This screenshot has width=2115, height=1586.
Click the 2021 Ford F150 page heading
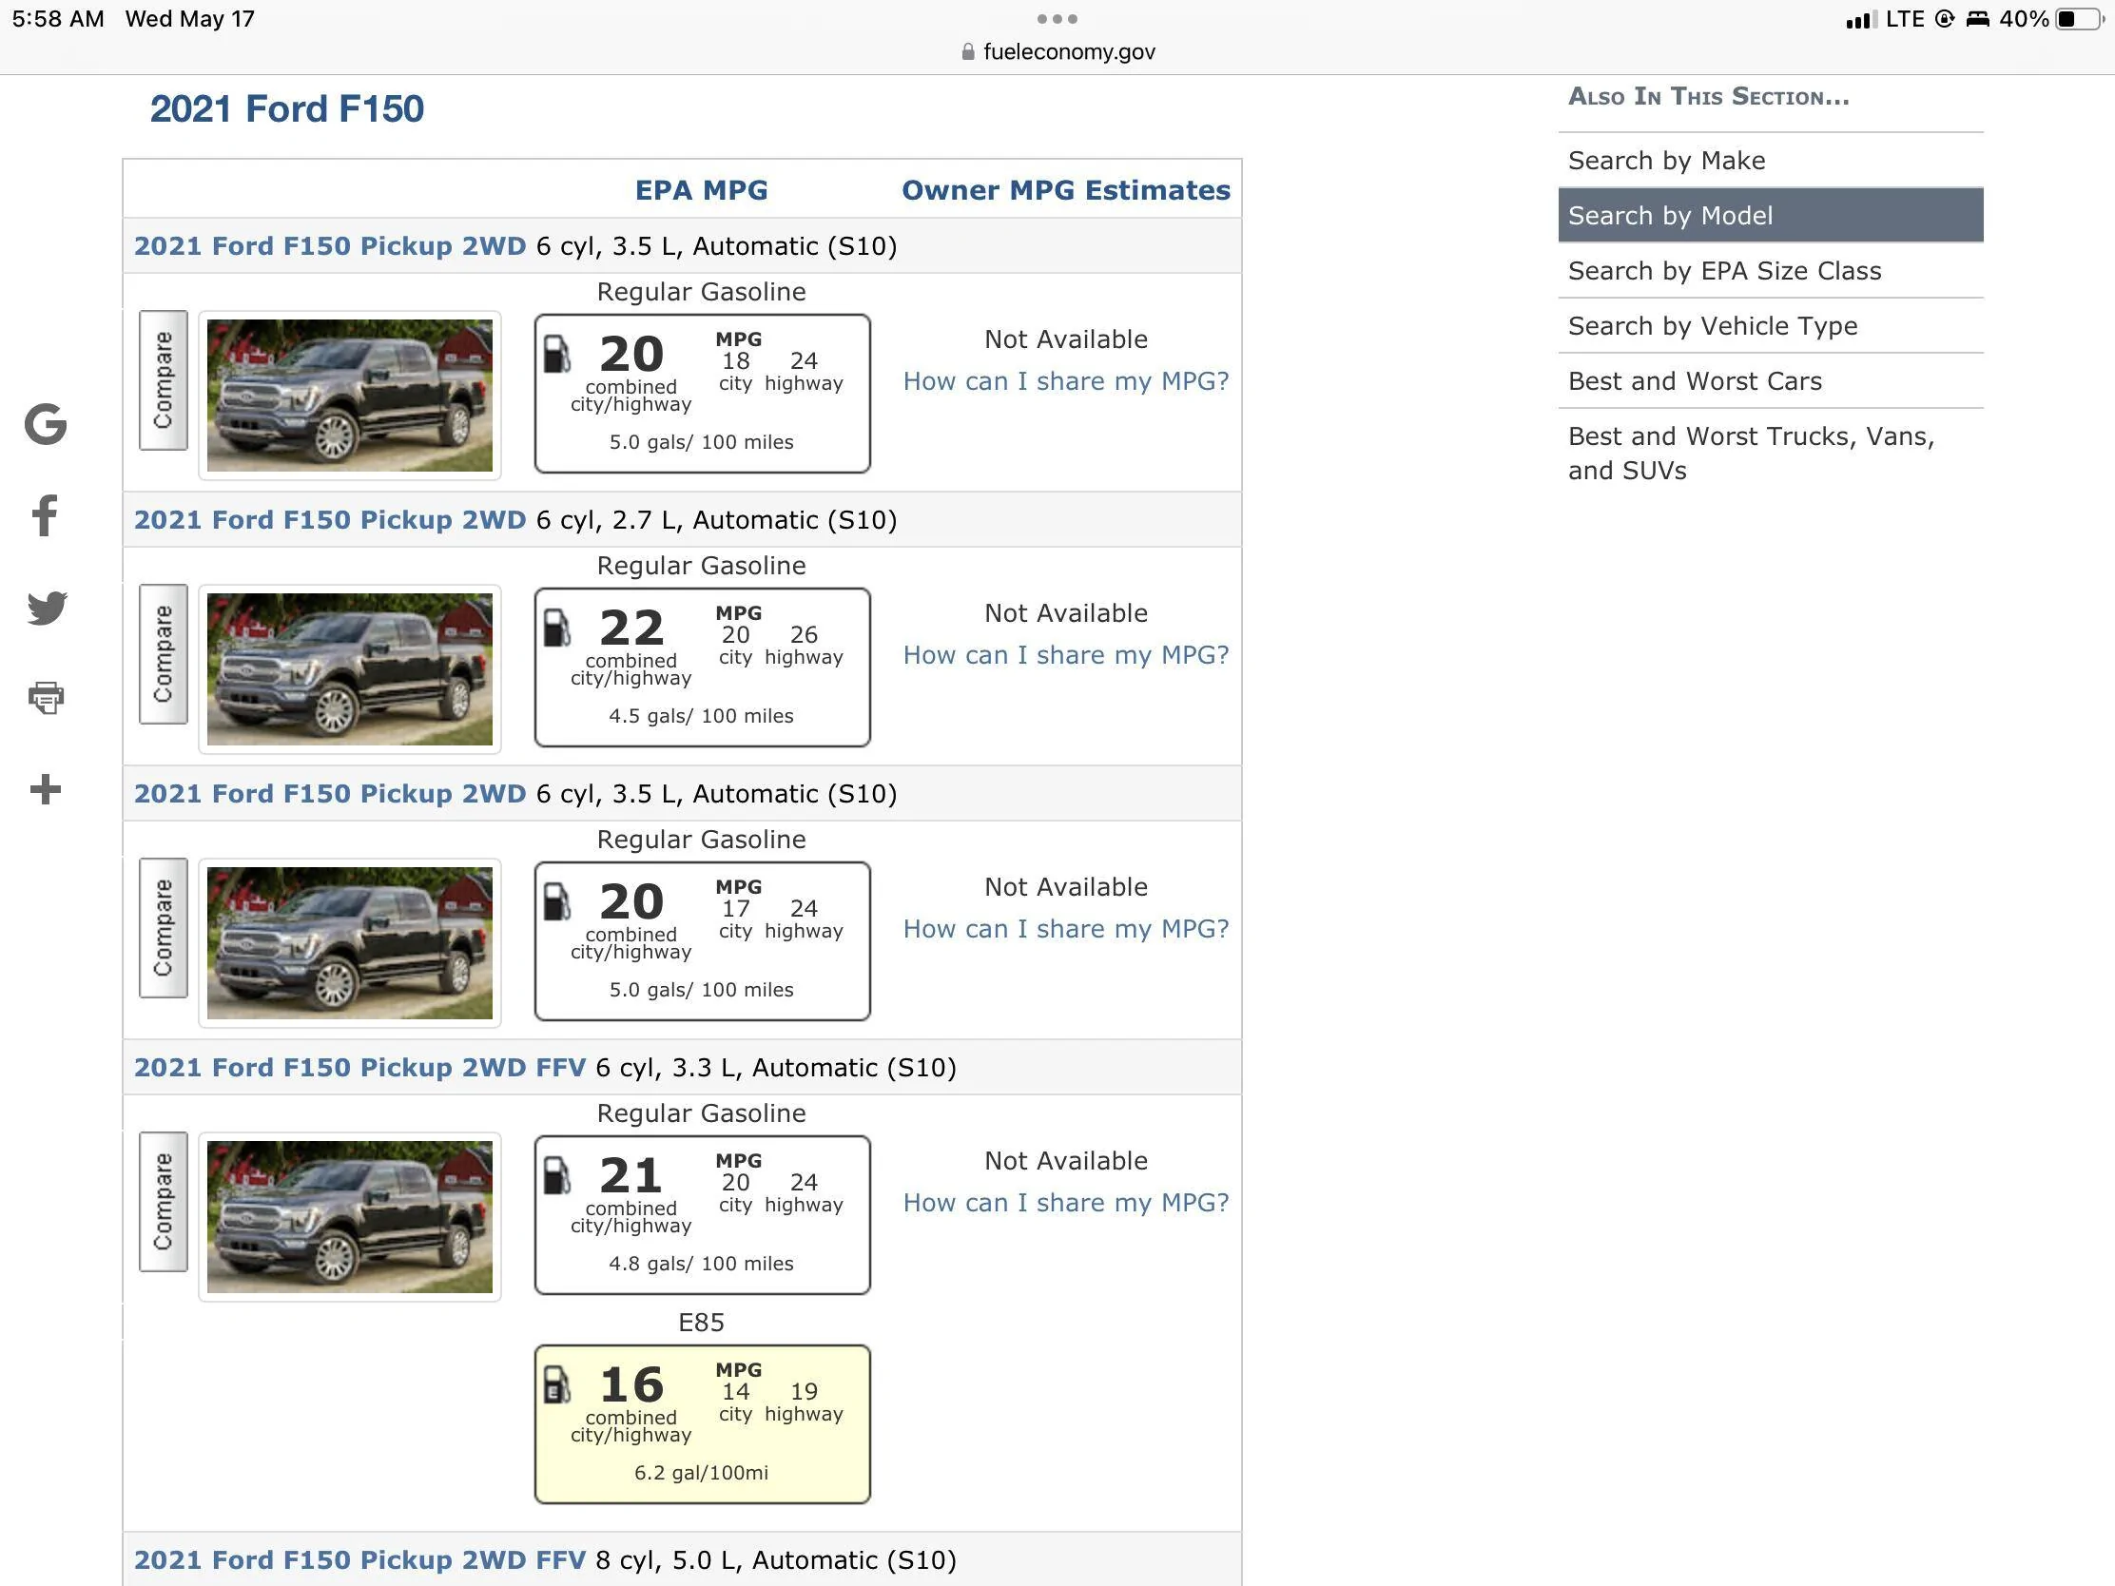click(287, 109)
